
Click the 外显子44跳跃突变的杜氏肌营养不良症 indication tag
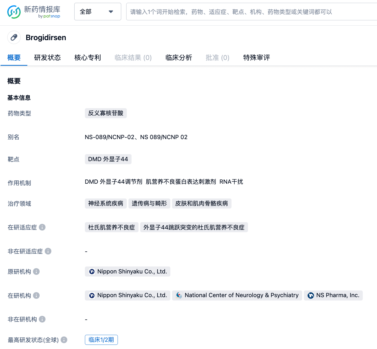pyautogui.click(x=194, y=227)
